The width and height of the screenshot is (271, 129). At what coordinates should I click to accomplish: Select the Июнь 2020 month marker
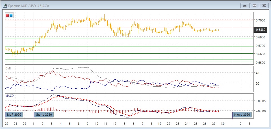tap(44, 115)
